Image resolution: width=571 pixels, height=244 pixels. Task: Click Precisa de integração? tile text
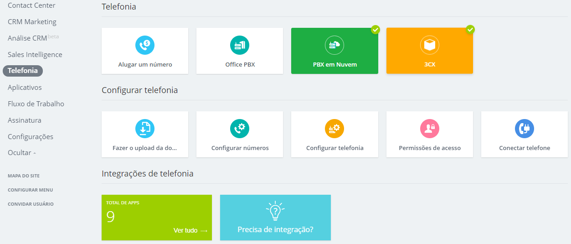coord(275,229)
